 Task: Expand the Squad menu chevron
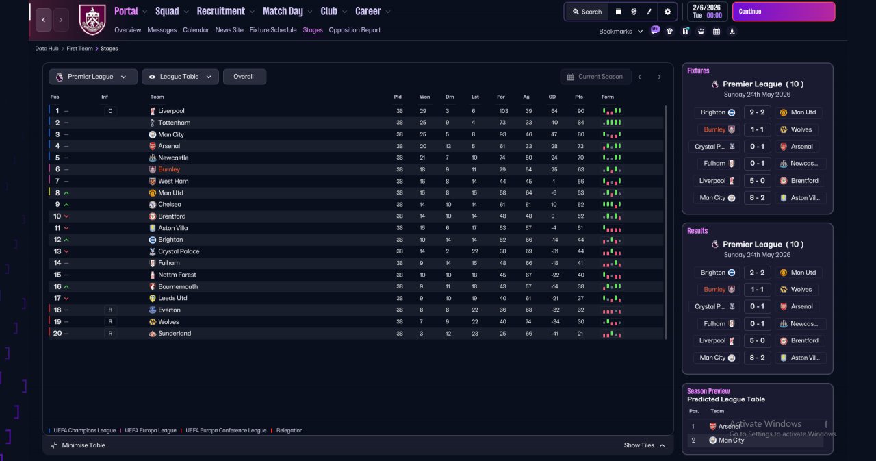187,12
